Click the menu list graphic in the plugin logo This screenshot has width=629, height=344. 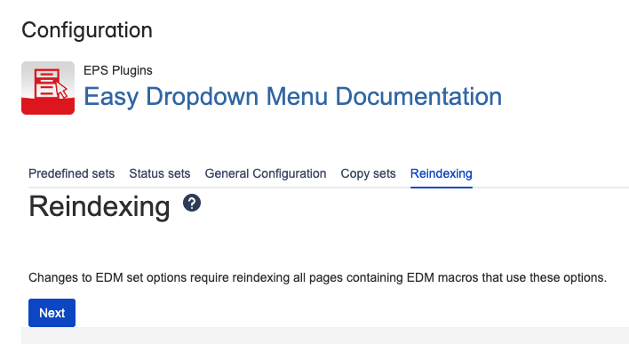pyautogui.click(x=47, y=83)
